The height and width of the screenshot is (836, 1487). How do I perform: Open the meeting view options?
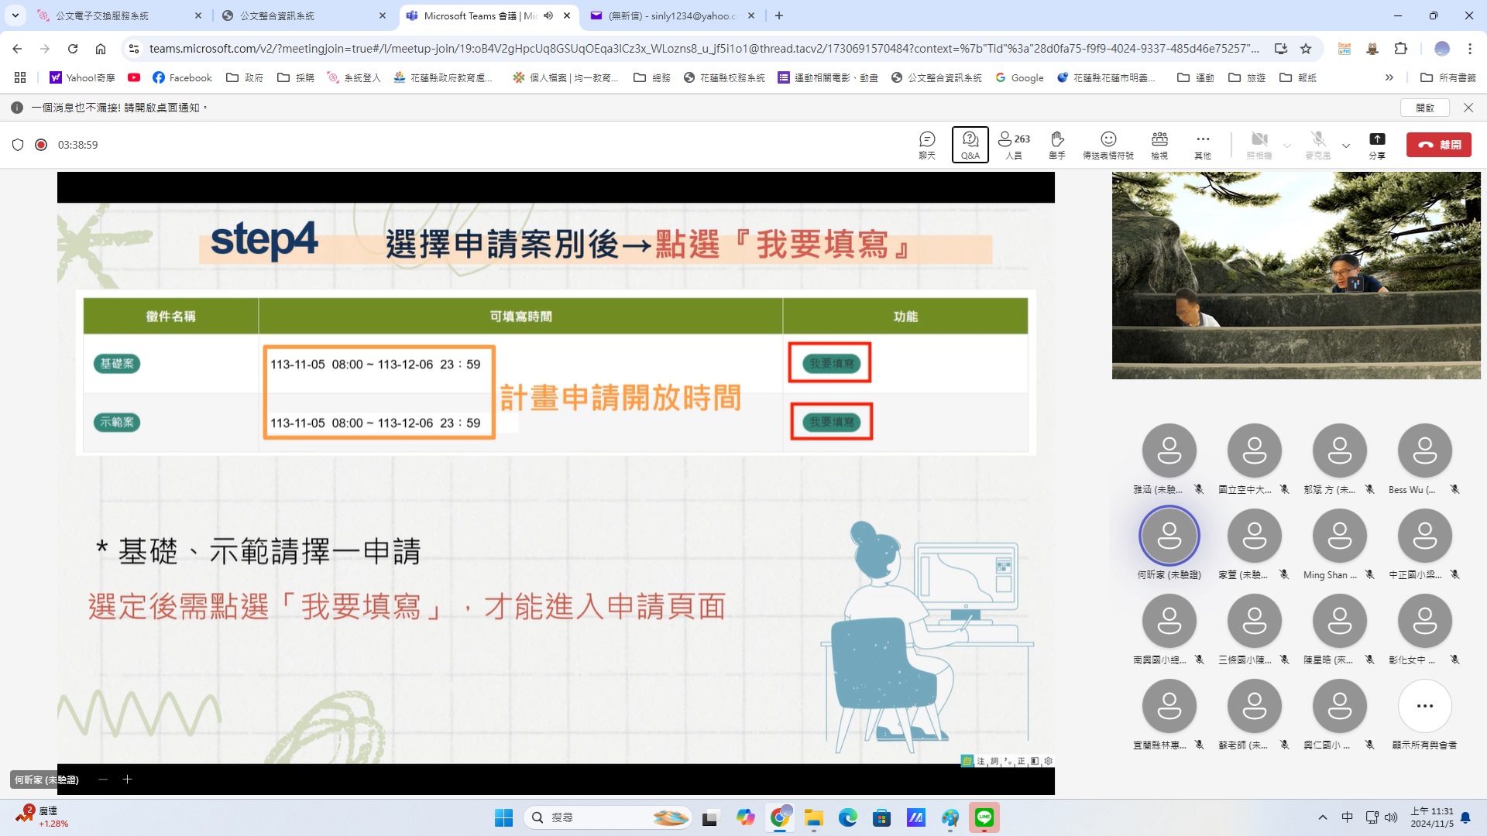point(1159,144)
